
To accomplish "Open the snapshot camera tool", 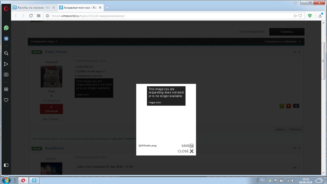I will point(6,74).
